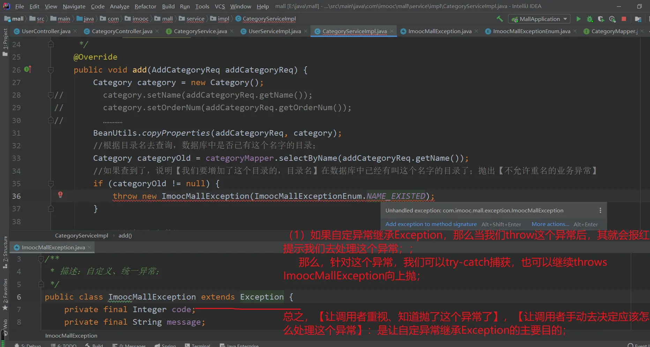Viewport: 650px width, 347px height.
Task: Start debugging with the bug icon
Action: coord(590,19)
